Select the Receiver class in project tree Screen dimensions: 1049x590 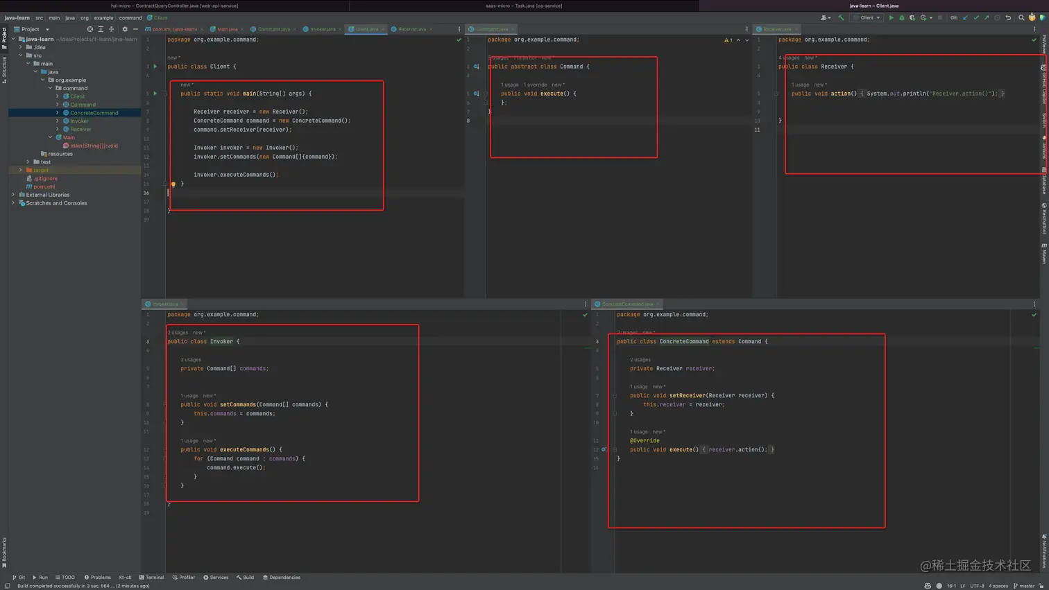point(80,129)
